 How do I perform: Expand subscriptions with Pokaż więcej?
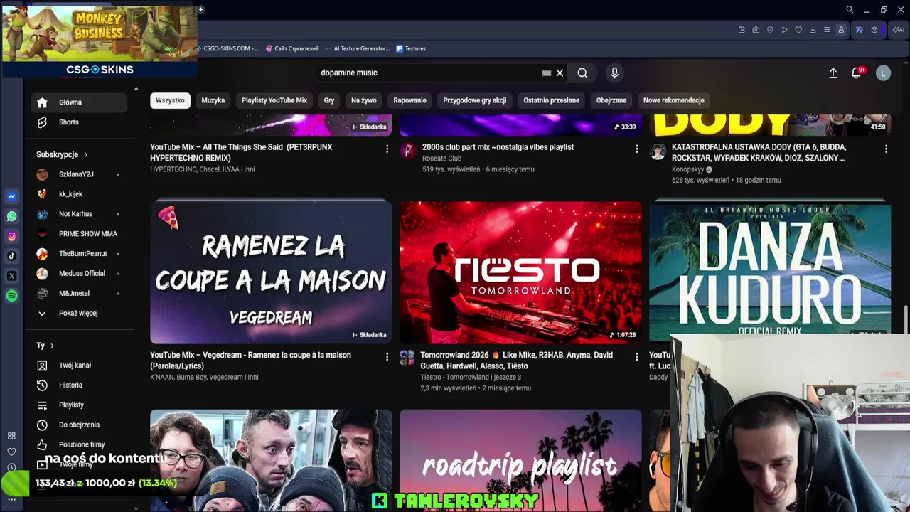78,313
